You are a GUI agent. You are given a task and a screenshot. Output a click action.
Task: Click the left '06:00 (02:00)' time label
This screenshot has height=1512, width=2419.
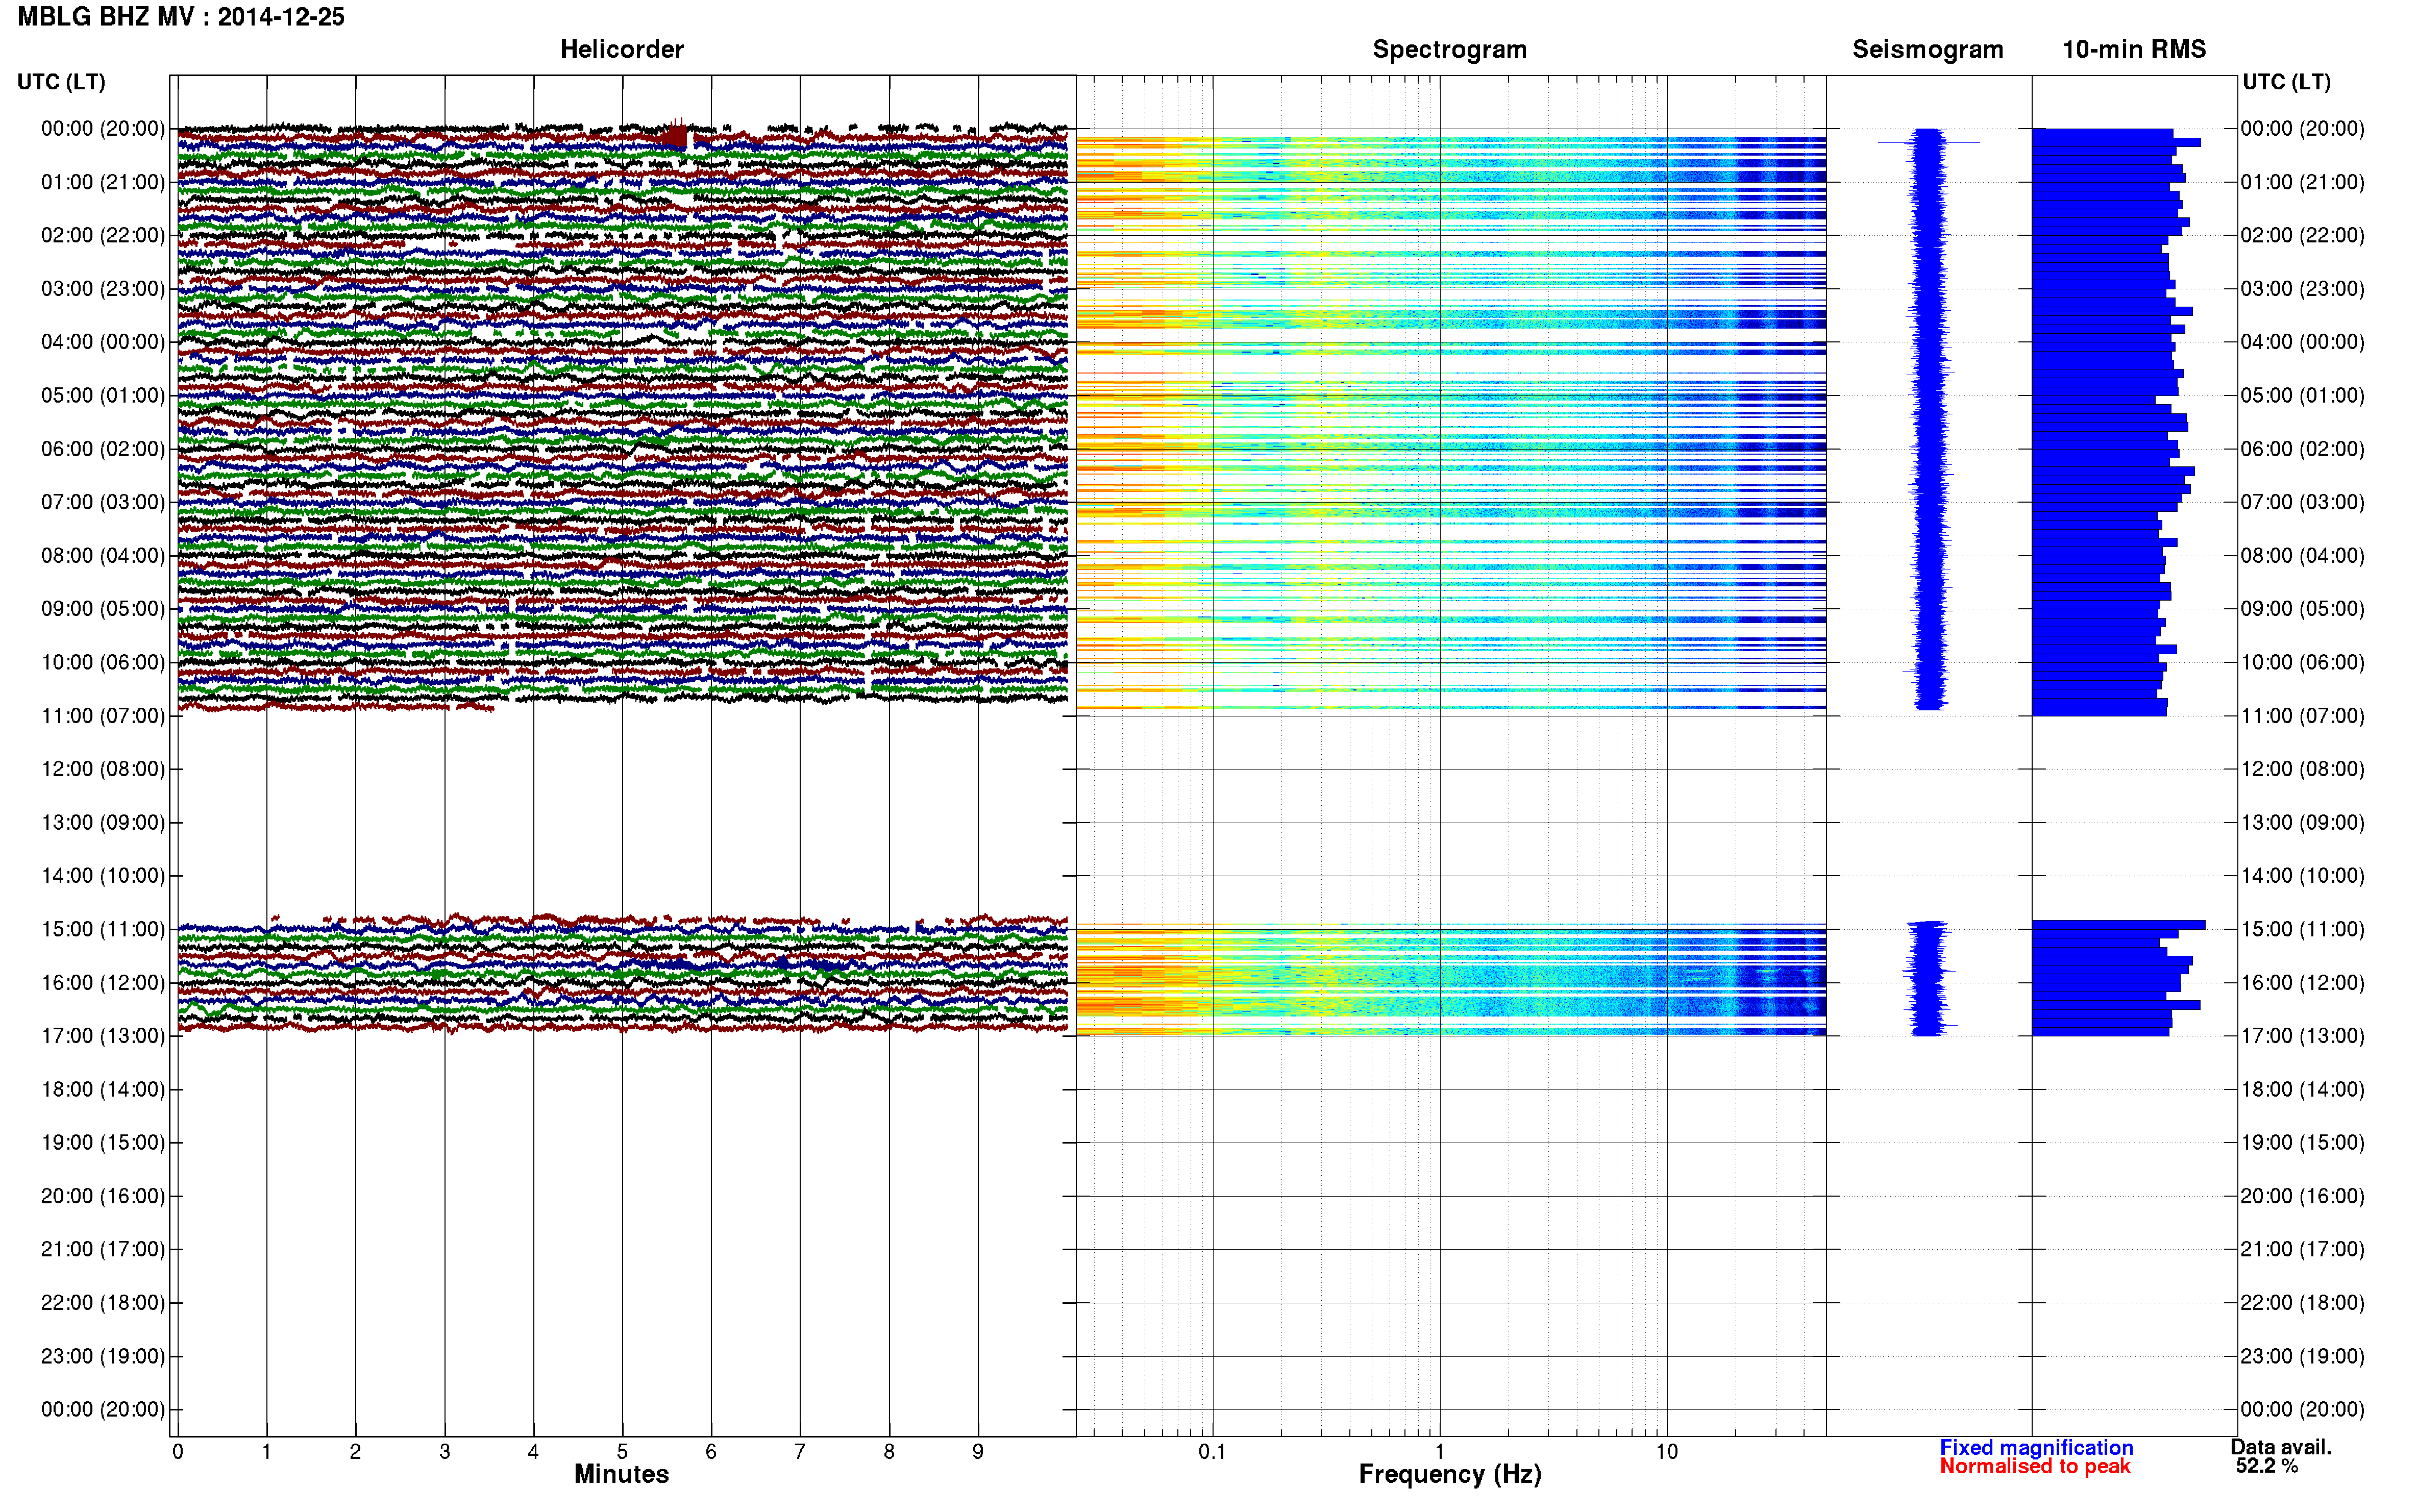tap(103, 449)
